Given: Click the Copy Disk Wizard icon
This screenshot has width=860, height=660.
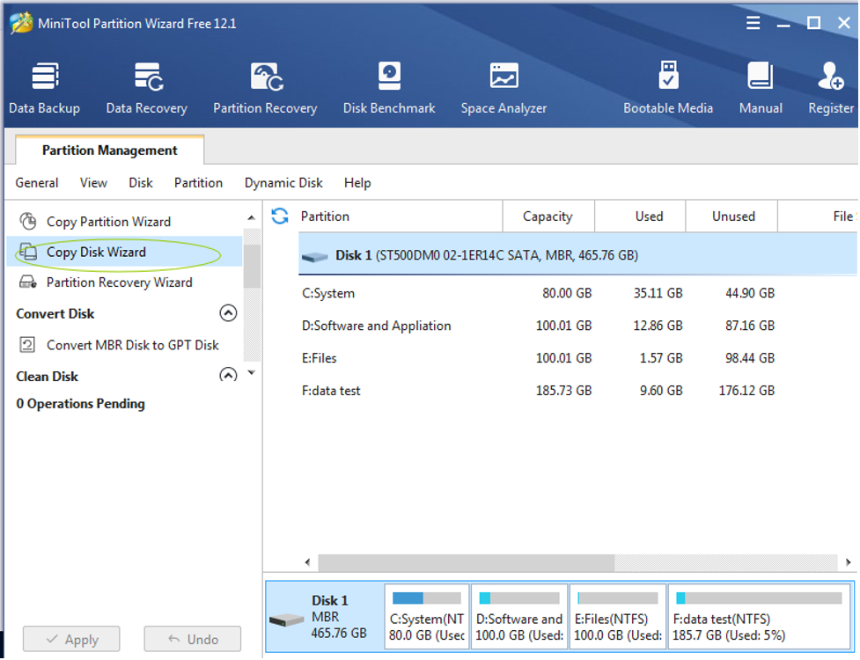Looking at the screenshot, I should (x=28, y=253).
